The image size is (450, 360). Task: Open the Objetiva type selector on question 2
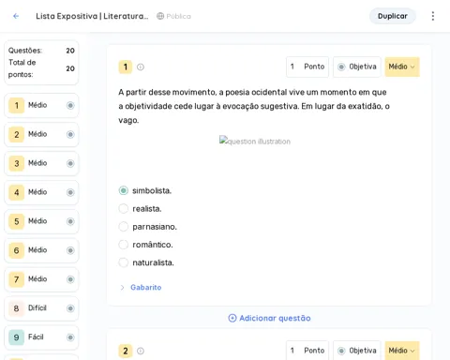tap(357, 351)
